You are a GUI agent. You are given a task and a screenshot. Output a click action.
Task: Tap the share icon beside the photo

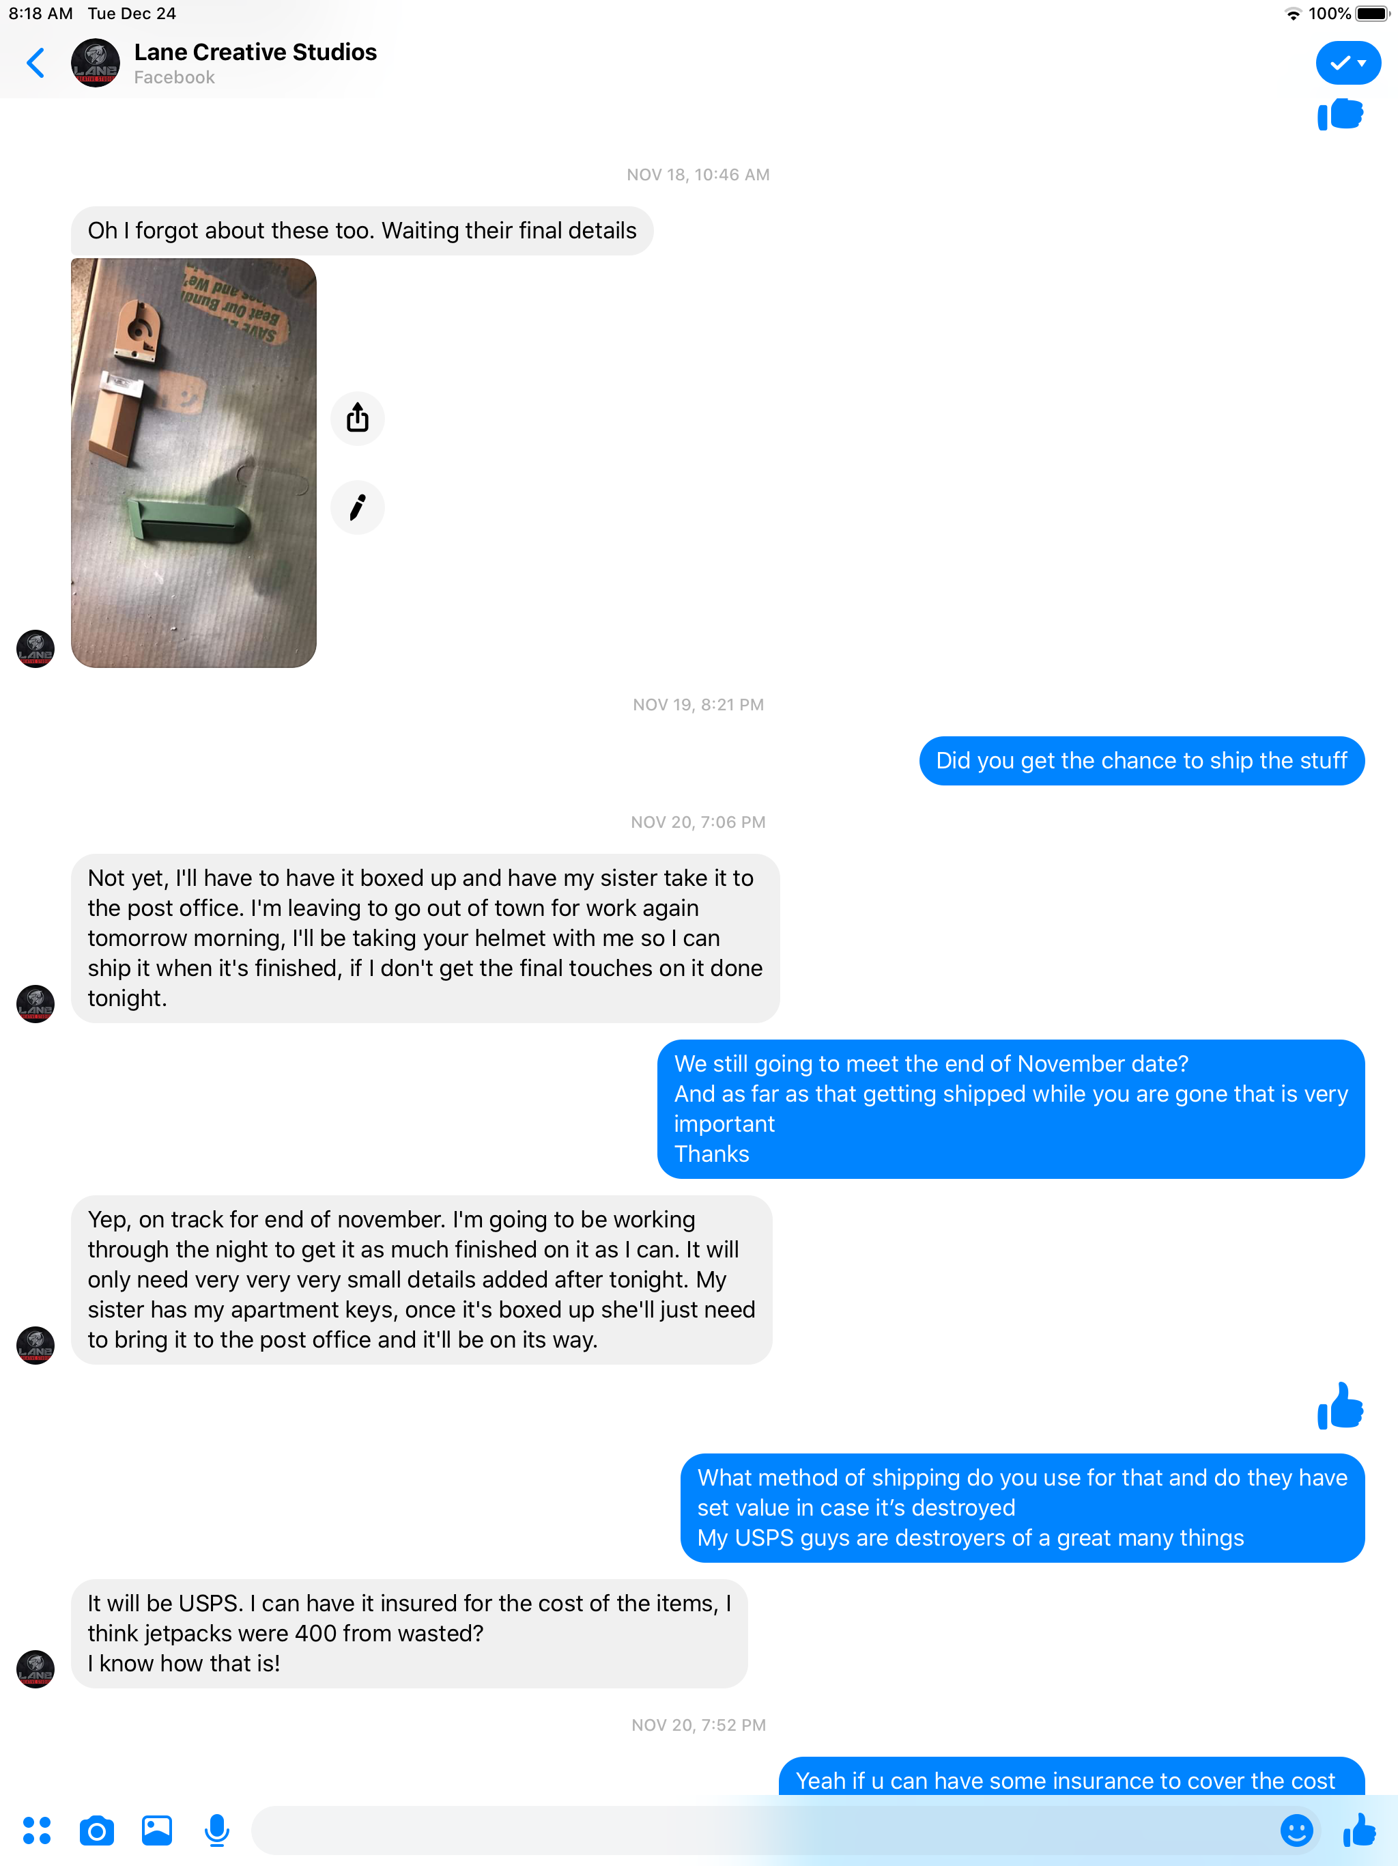pos(358,417)
